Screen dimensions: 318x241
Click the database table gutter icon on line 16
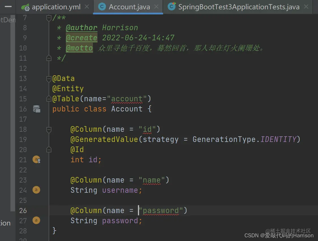pos(36,109)
